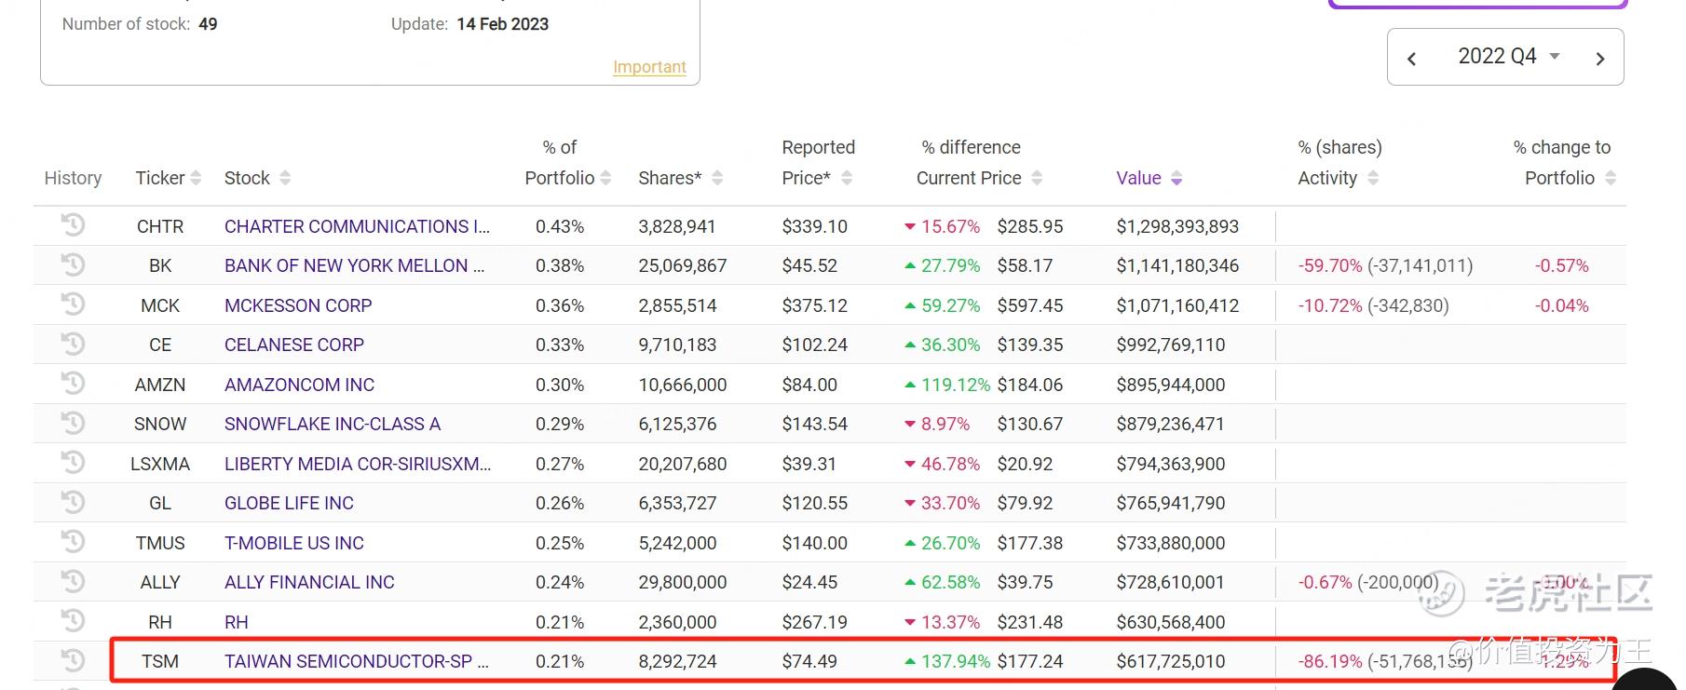Click reported price $375.12

814,305
